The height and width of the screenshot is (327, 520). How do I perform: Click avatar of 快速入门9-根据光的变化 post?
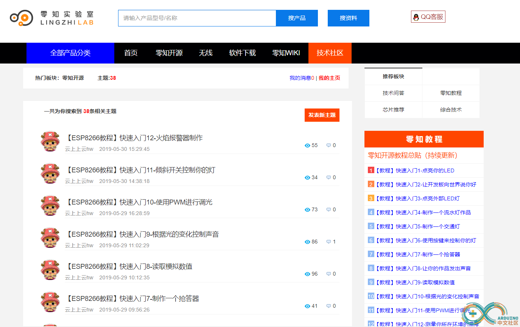coord(50,238)
